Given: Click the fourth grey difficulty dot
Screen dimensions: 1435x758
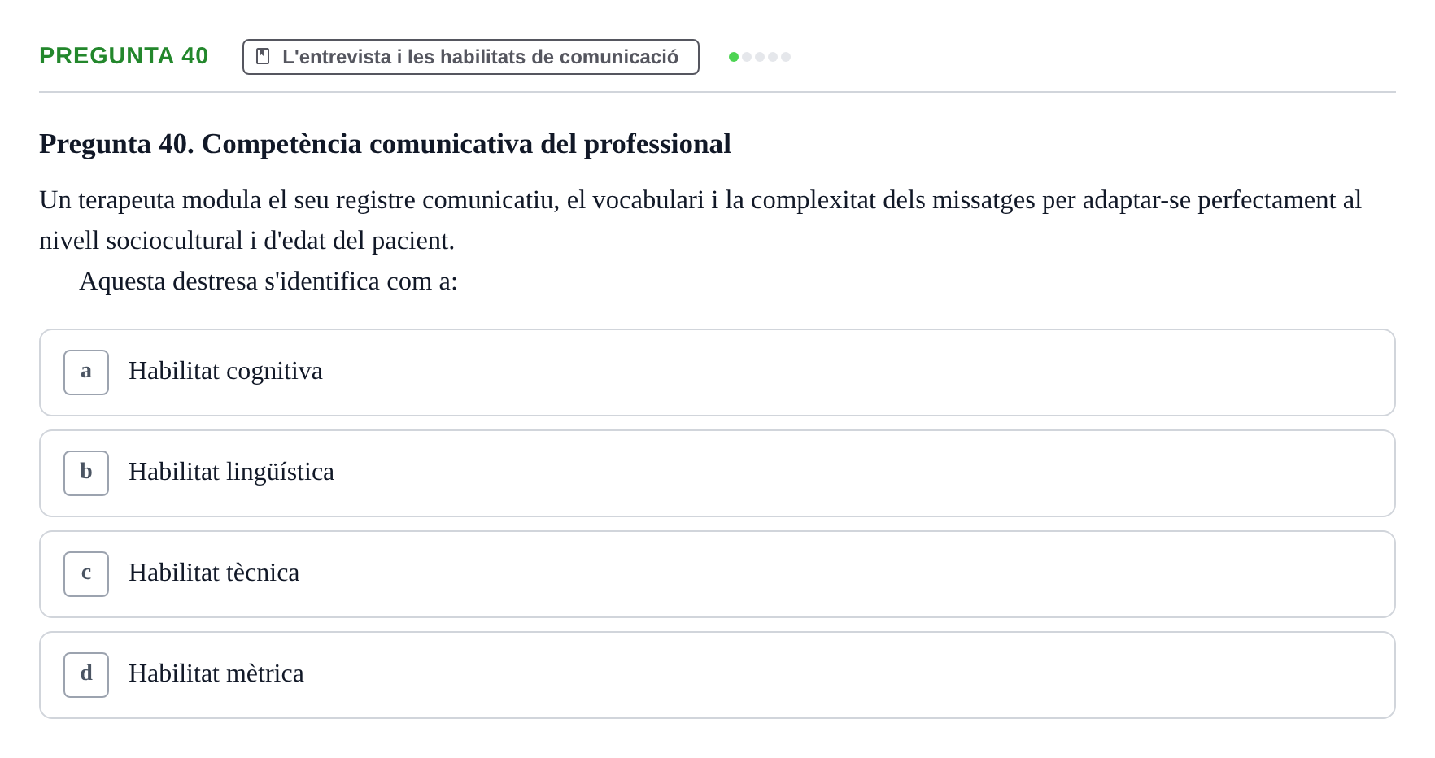Looking at the screenshot, I should [x=773, y=57].
